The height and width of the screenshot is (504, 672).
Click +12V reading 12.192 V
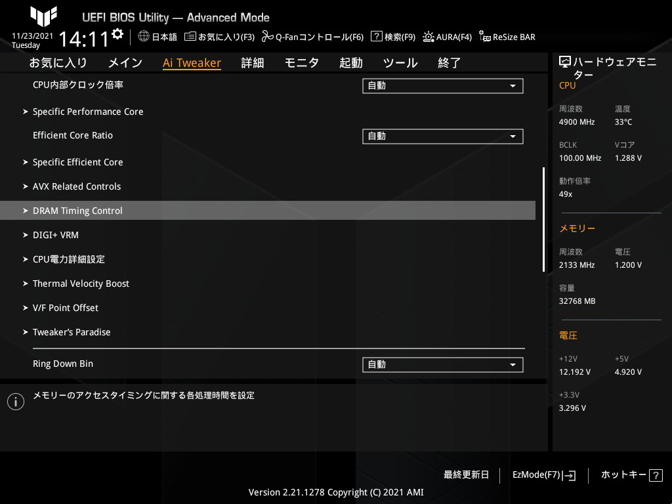[575, 372]
